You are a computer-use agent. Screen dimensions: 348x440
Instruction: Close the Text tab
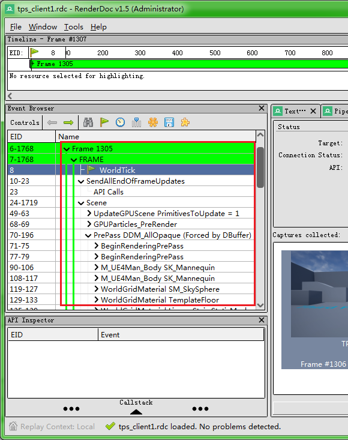[313, 111]
